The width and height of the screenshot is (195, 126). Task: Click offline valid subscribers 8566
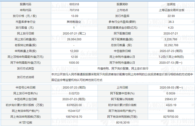171,111
